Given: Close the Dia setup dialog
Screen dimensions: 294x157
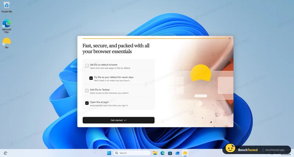Looking at the screenshot, I should coord(229,39).
